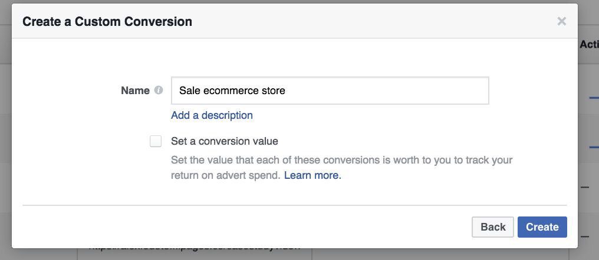The height and width of the screenshot is (260, 599).
Task: Open the Add a description link
Action: [212, 115]
